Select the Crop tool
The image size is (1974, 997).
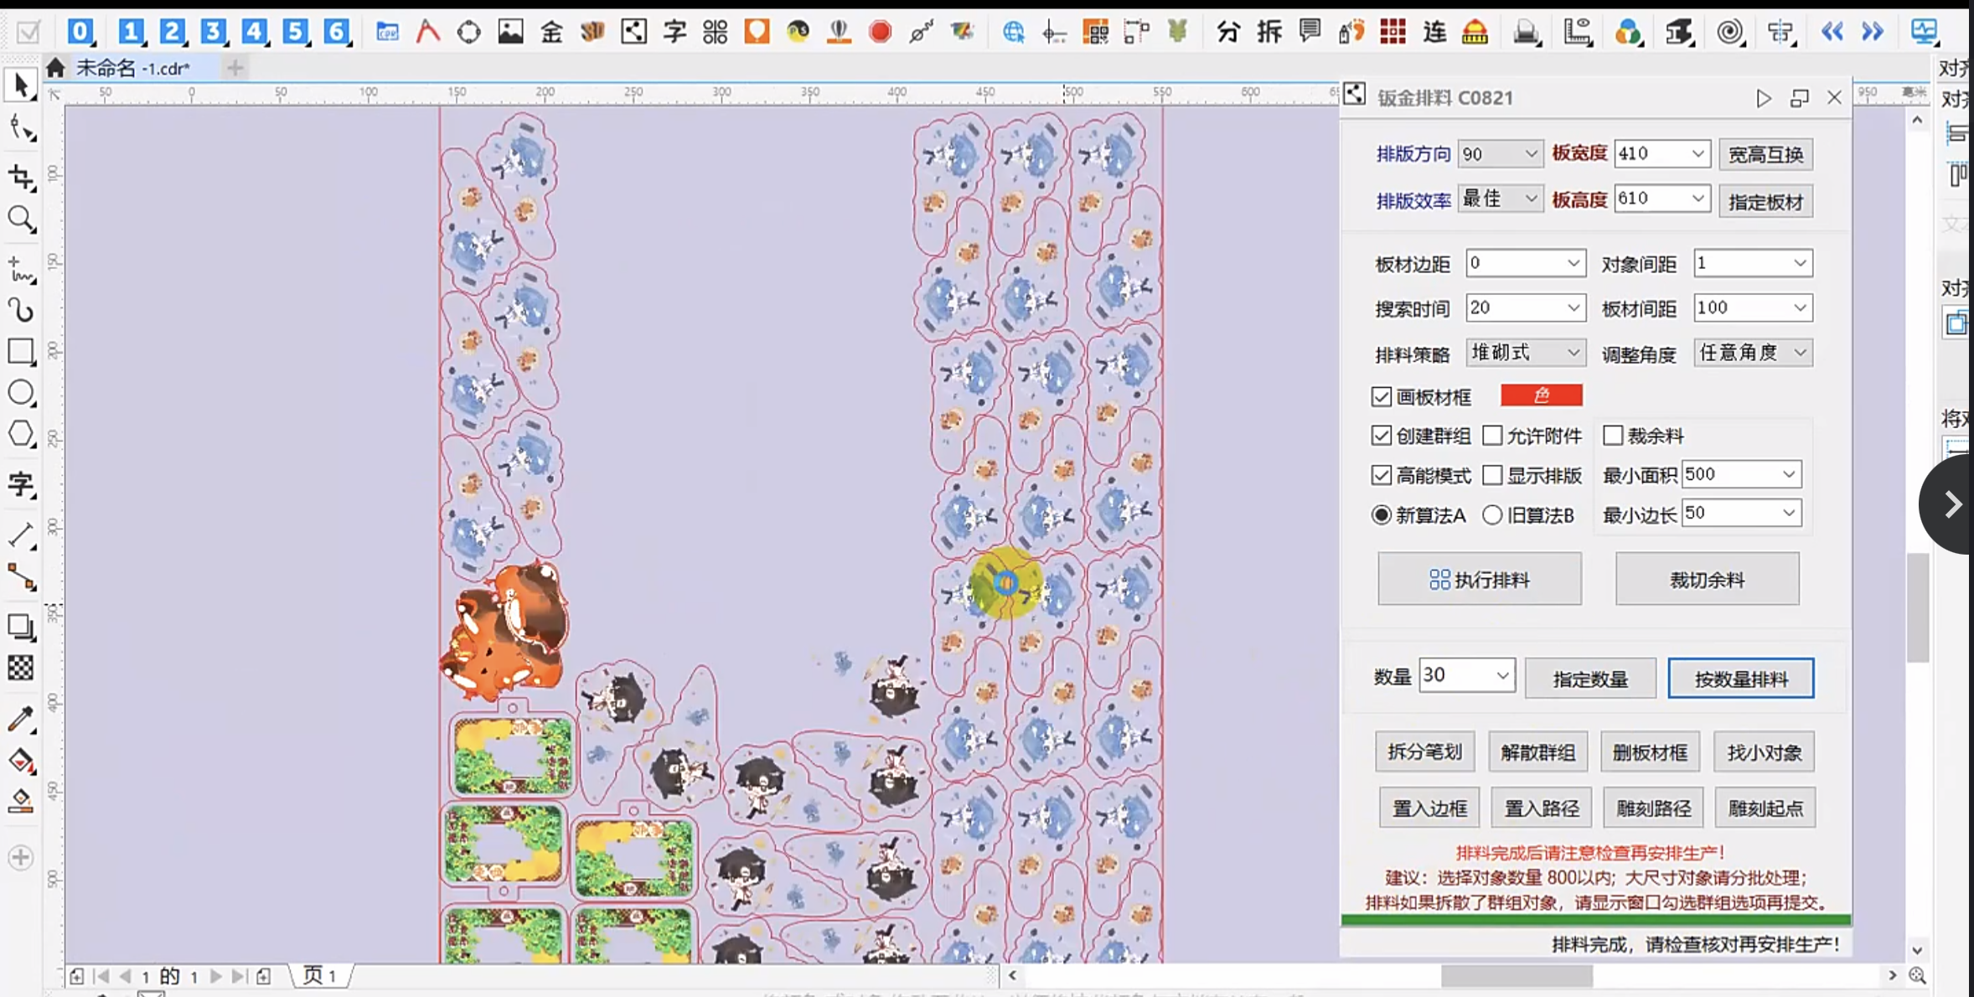21,177
